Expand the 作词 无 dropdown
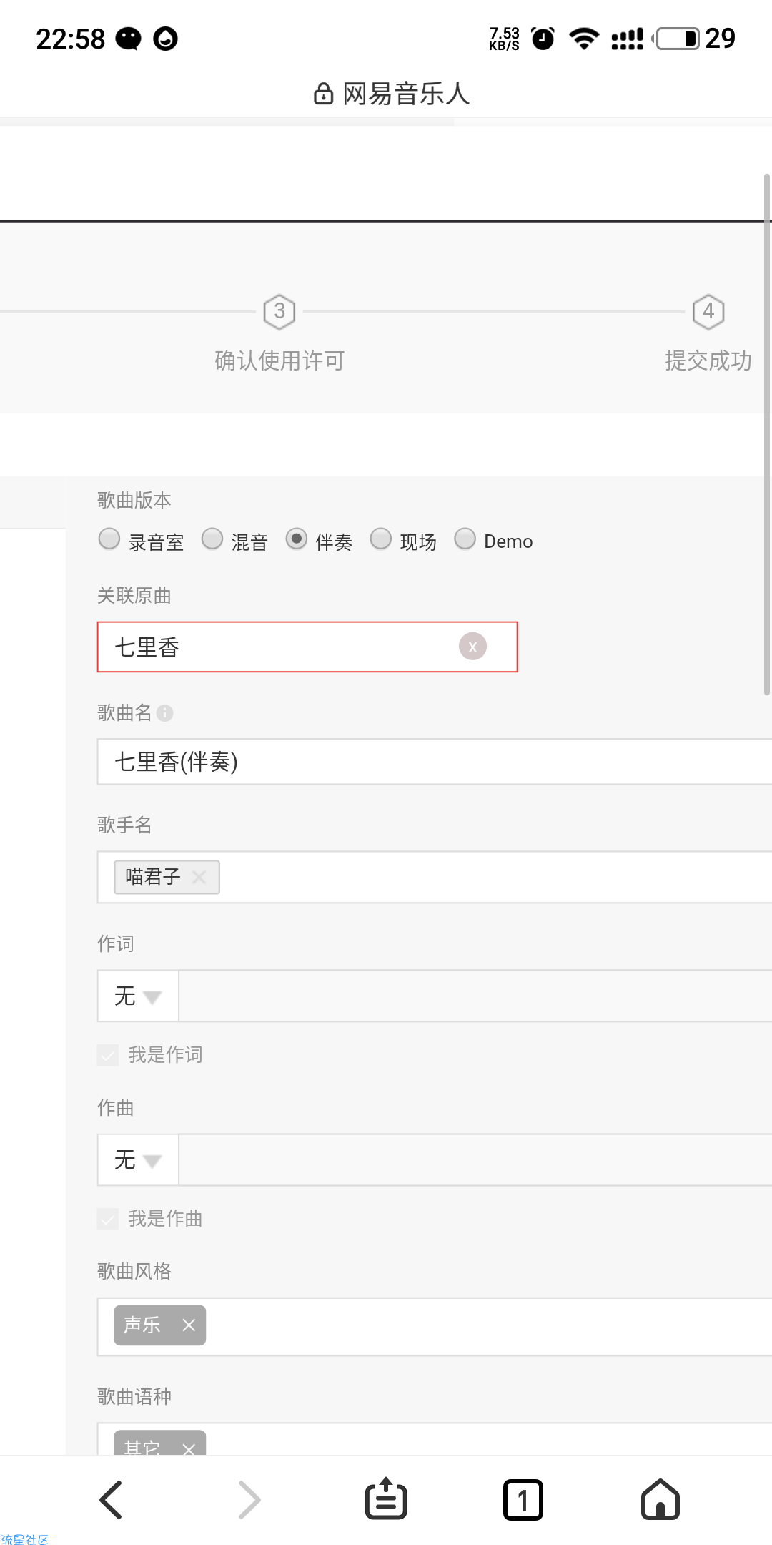 138,996
